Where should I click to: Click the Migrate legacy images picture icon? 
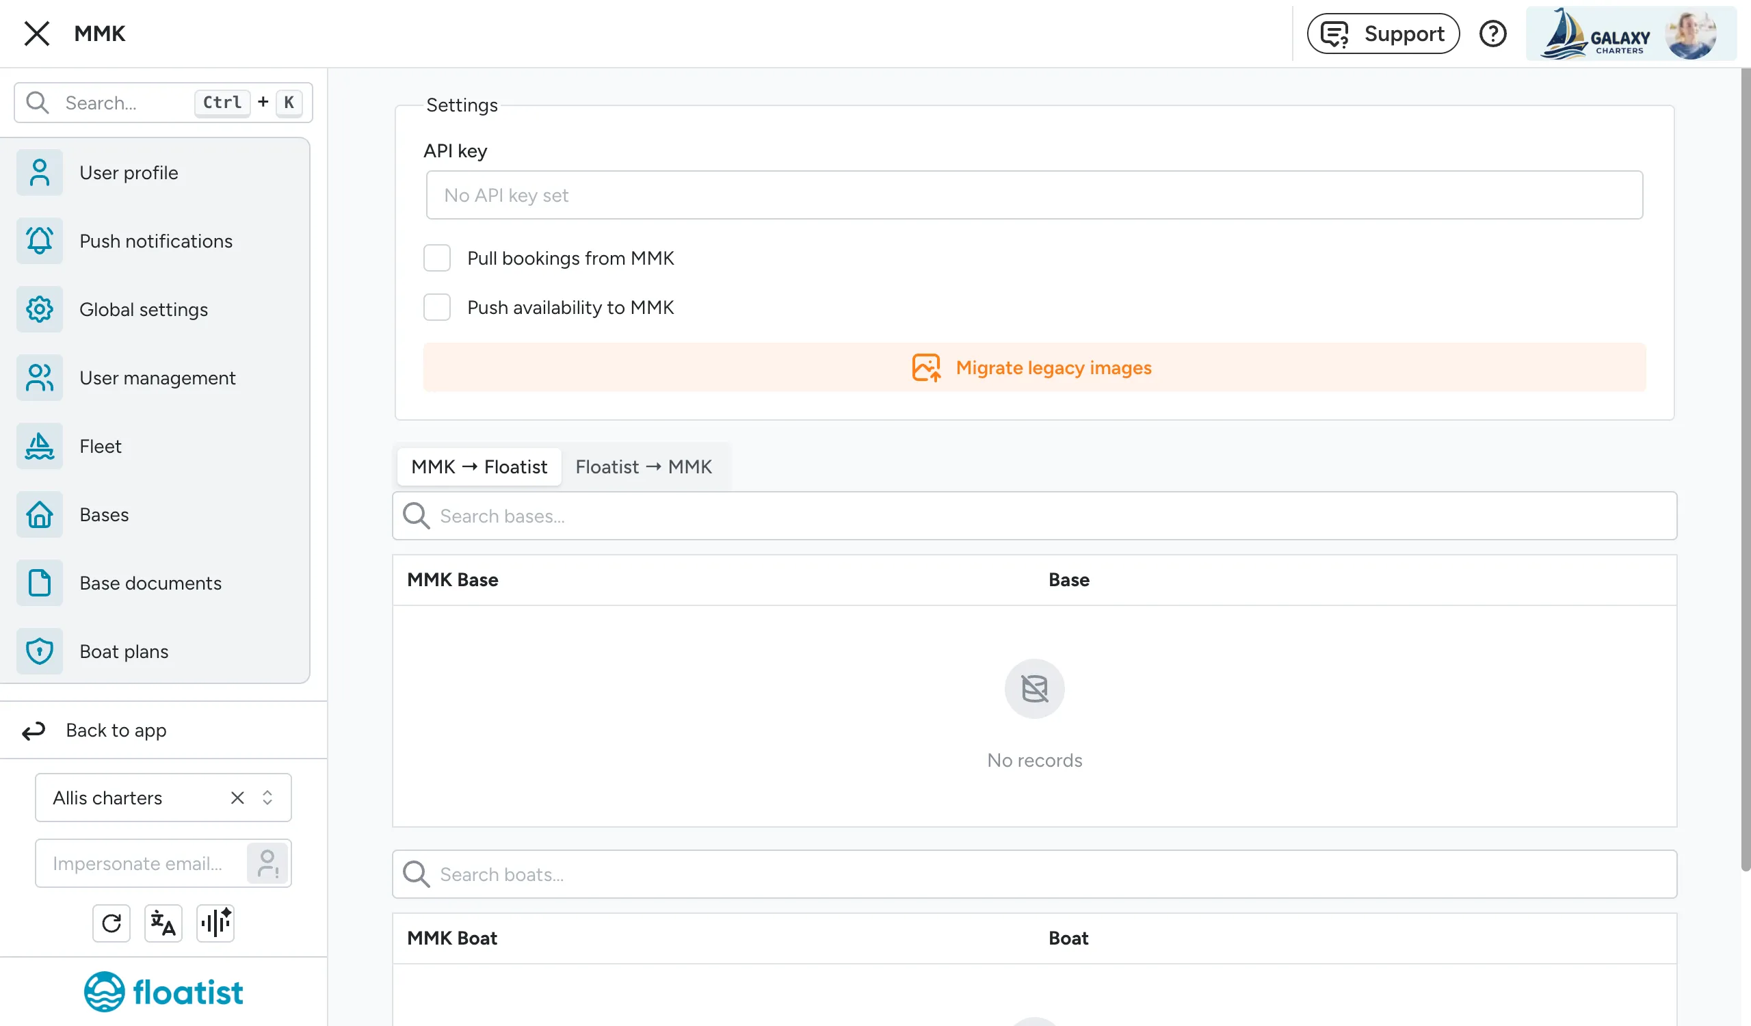[926, 367]
